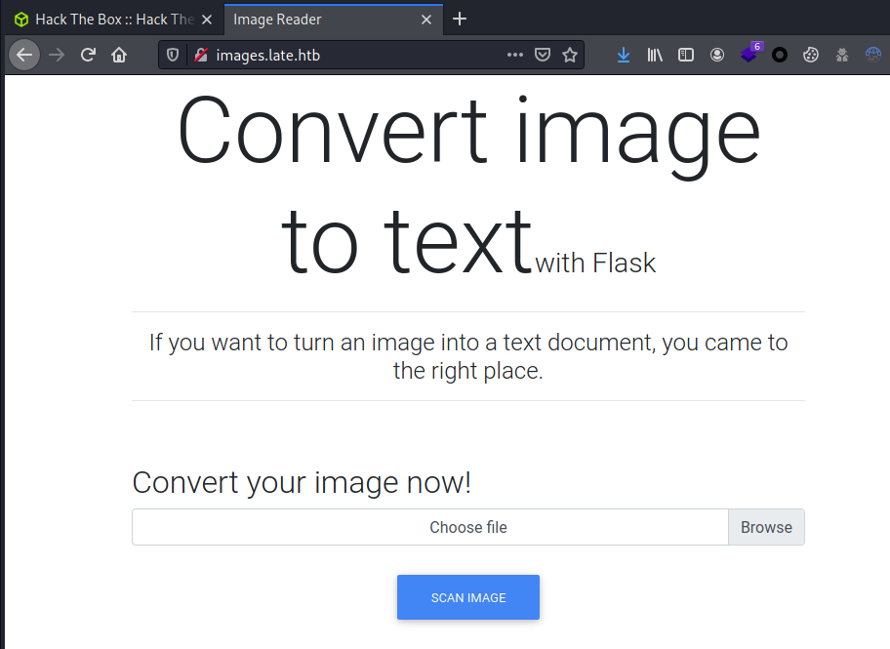Save page to Pocket
Viewport: 890px width, 649px height.
click(x=544, y=56)
